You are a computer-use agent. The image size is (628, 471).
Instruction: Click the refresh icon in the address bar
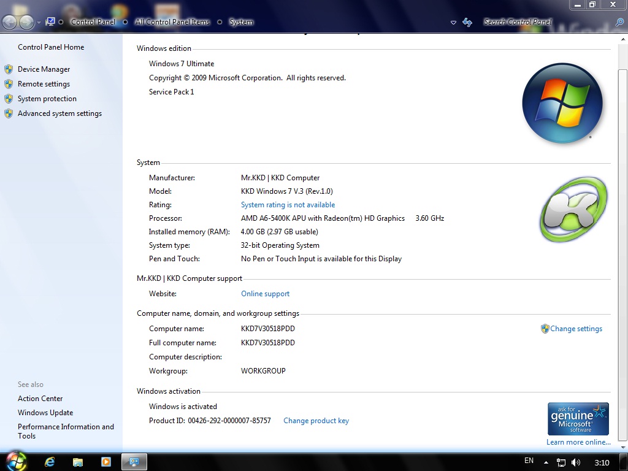click(467, 22)
